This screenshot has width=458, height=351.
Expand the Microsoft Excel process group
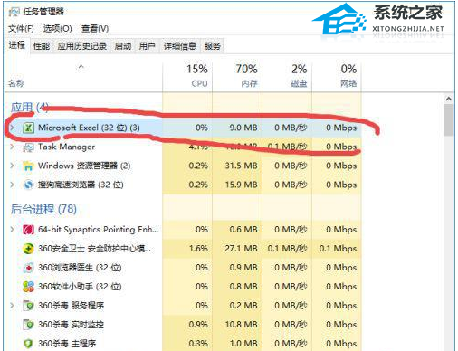12,128
